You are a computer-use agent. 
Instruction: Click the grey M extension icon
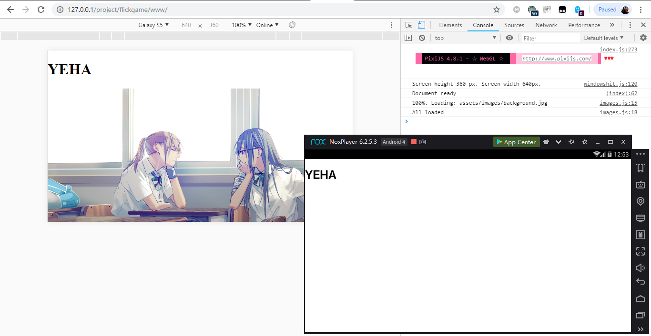(517, 10)
